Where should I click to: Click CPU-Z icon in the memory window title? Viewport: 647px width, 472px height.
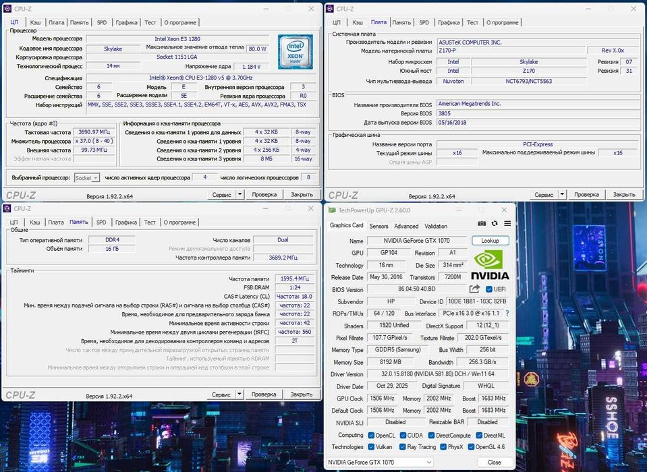point(7,208)
